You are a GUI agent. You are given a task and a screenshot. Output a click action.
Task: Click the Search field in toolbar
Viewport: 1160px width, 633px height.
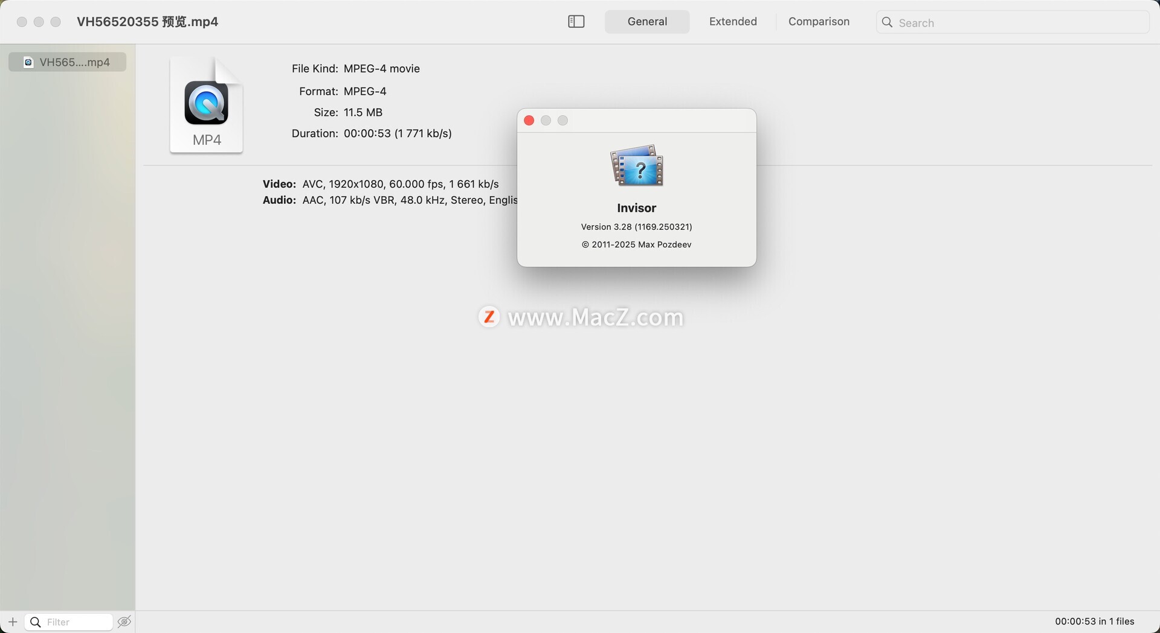(1013, 22)
